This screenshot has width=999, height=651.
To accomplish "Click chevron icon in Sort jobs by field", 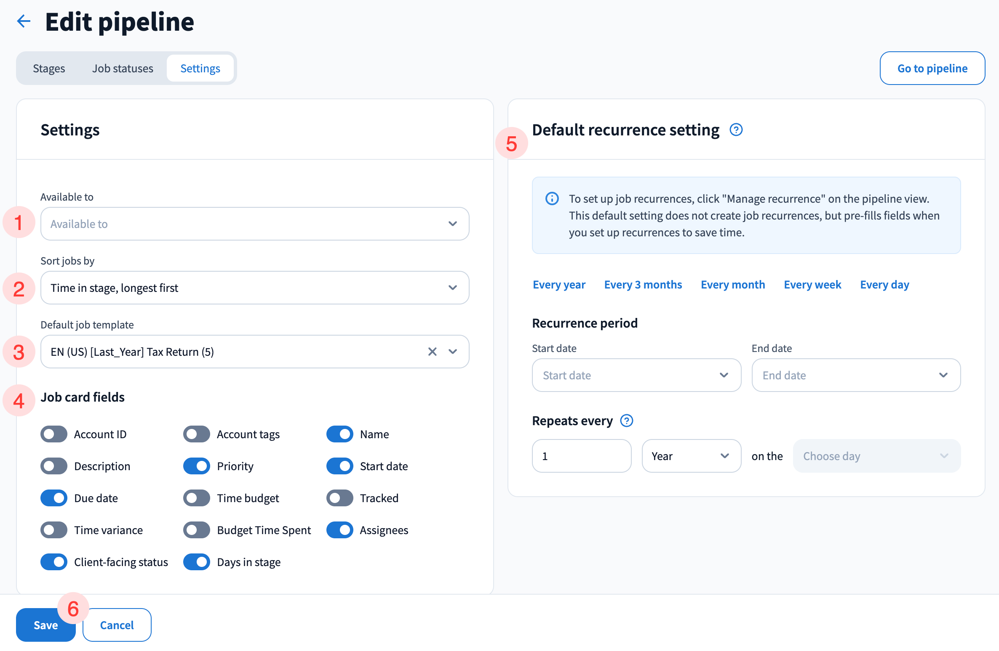I will [452, 288].
